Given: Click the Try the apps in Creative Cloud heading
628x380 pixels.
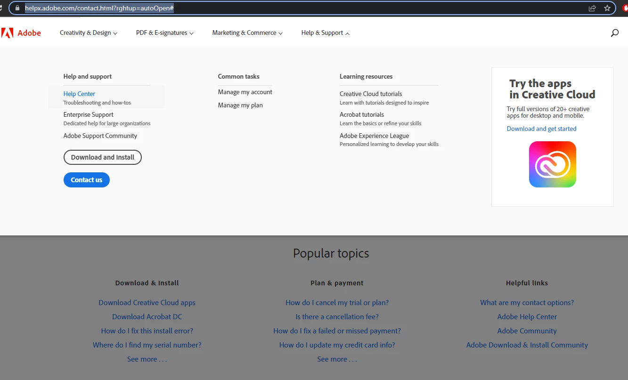Looking at the screenshot, I should tap(552, 89).
